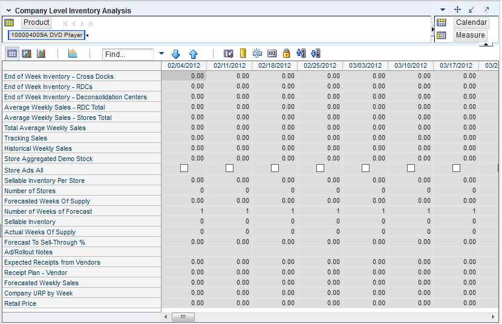Click the sort ascending A-Z icon
Viewport: 502px width, 324px height.
point(301,54)
